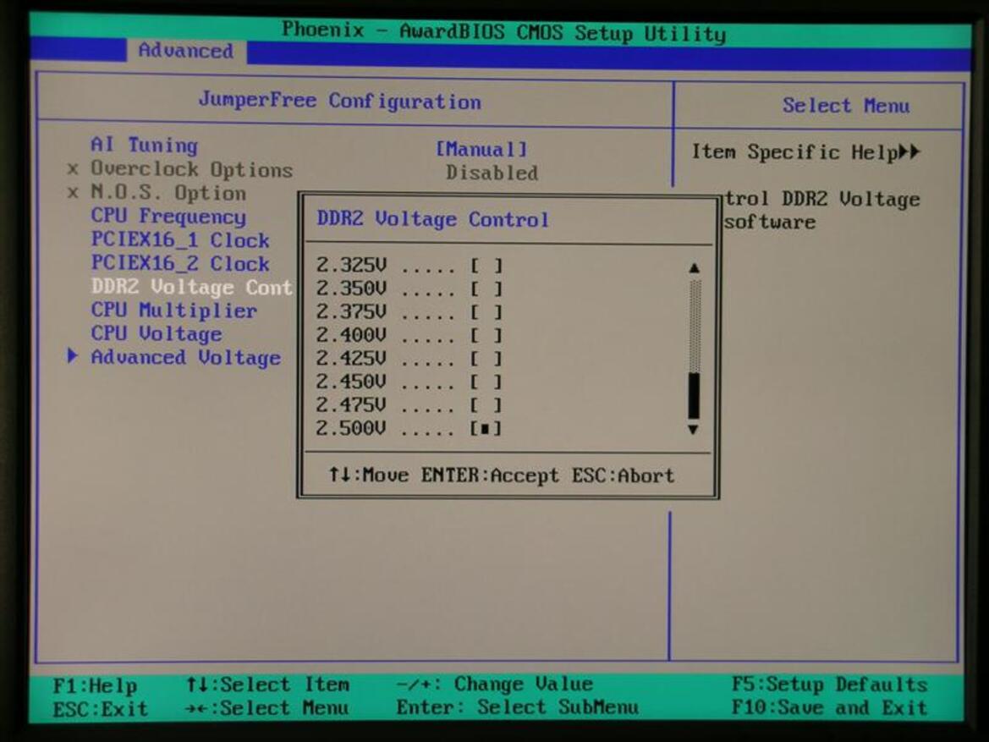
Task: Select the 2.325V radio option
Action: click(486, 266)
